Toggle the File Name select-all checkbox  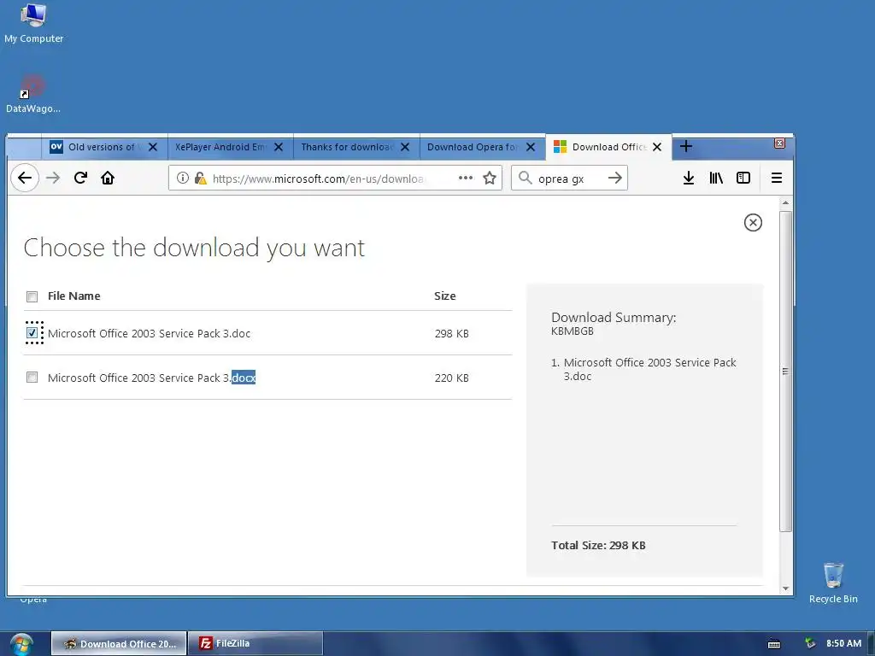[x=32, y=296]
